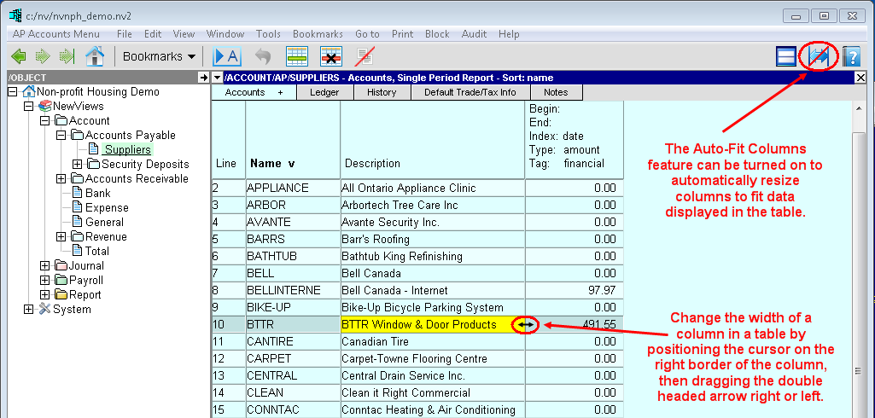Open the Bookmarks dropdown in toolbar

tap(159, 57)
